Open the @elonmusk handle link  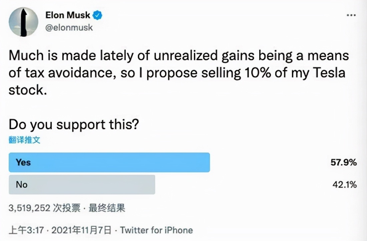point(69,27)
